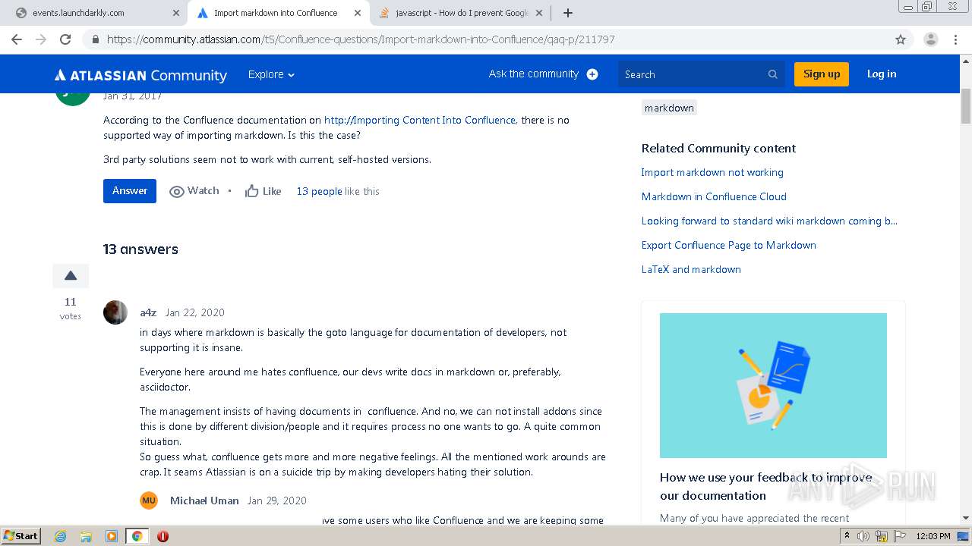The height and width of the screenshot is (546, 972).
Task: Click the Log in link
Action: coord(882,74)
